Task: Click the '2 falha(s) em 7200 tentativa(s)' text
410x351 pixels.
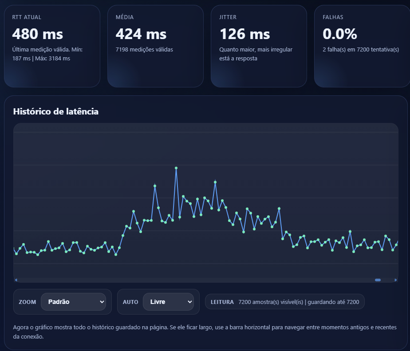Action: (361, 50)
